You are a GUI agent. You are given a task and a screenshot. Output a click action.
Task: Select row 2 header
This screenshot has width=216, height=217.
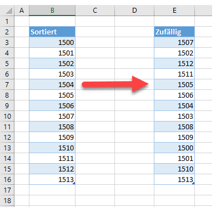(7, 32)
